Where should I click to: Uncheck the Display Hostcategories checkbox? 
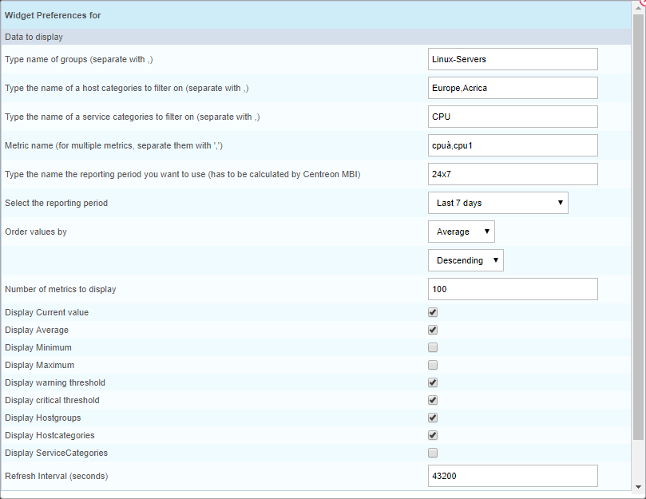[433, 435]
